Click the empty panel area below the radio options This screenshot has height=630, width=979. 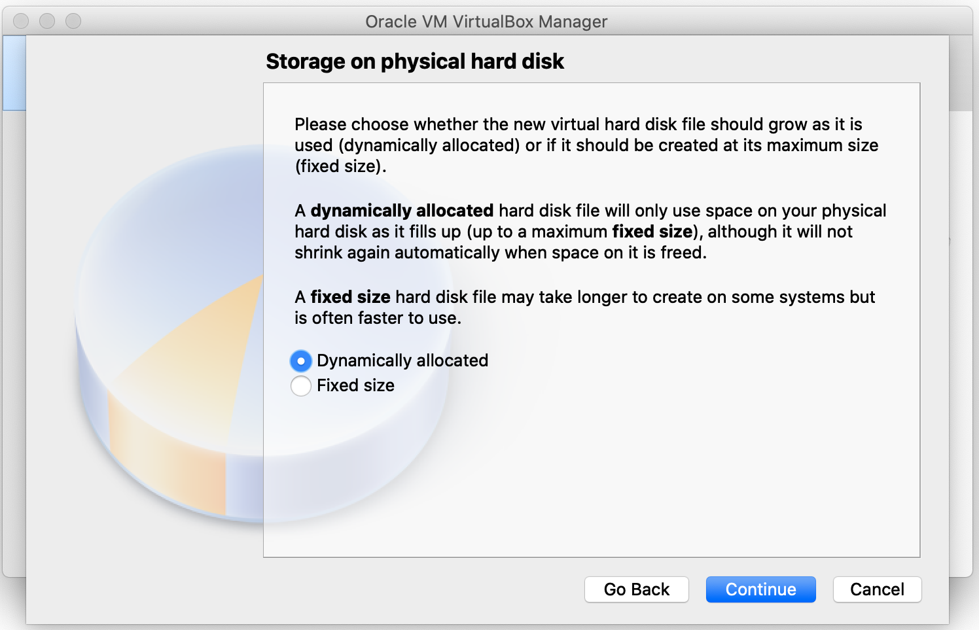coord(589,478)
